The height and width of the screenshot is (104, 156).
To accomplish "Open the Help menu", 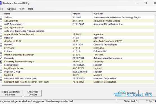I will (31, 9).
